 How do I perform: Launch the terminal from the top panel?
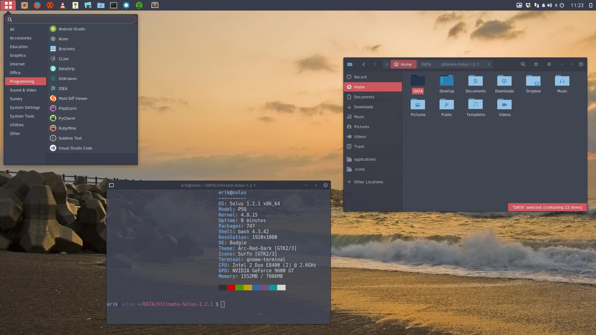pos(114,5)
